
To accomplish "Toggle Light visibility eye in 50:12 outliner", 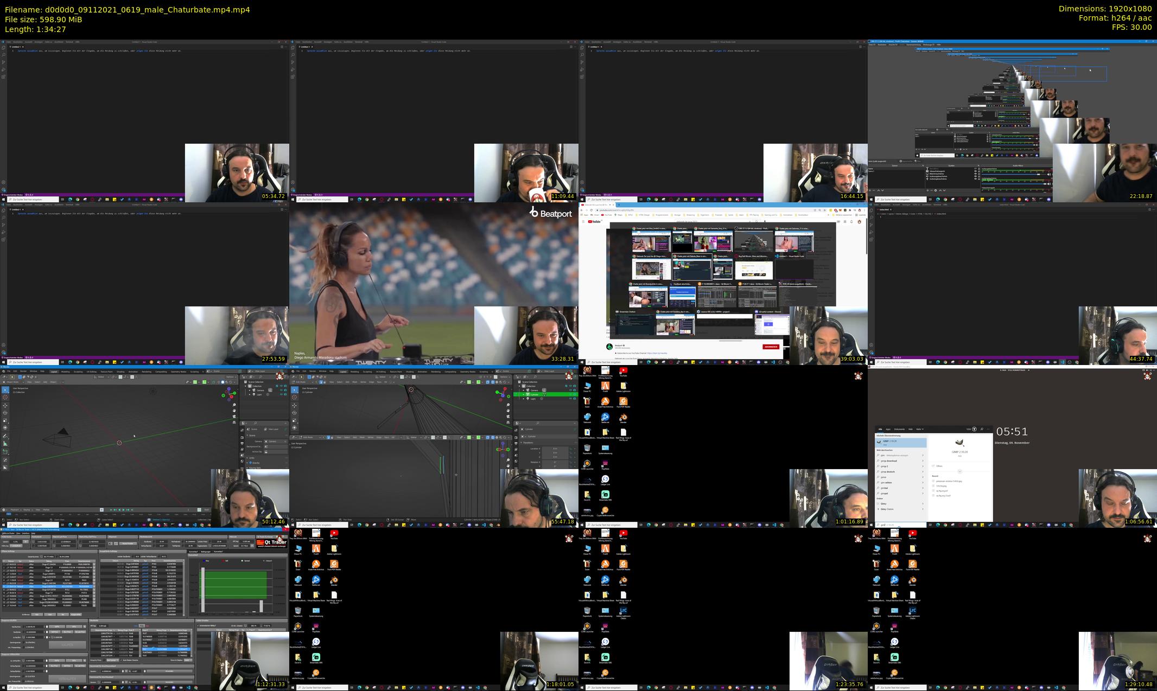I will (281, 394).
